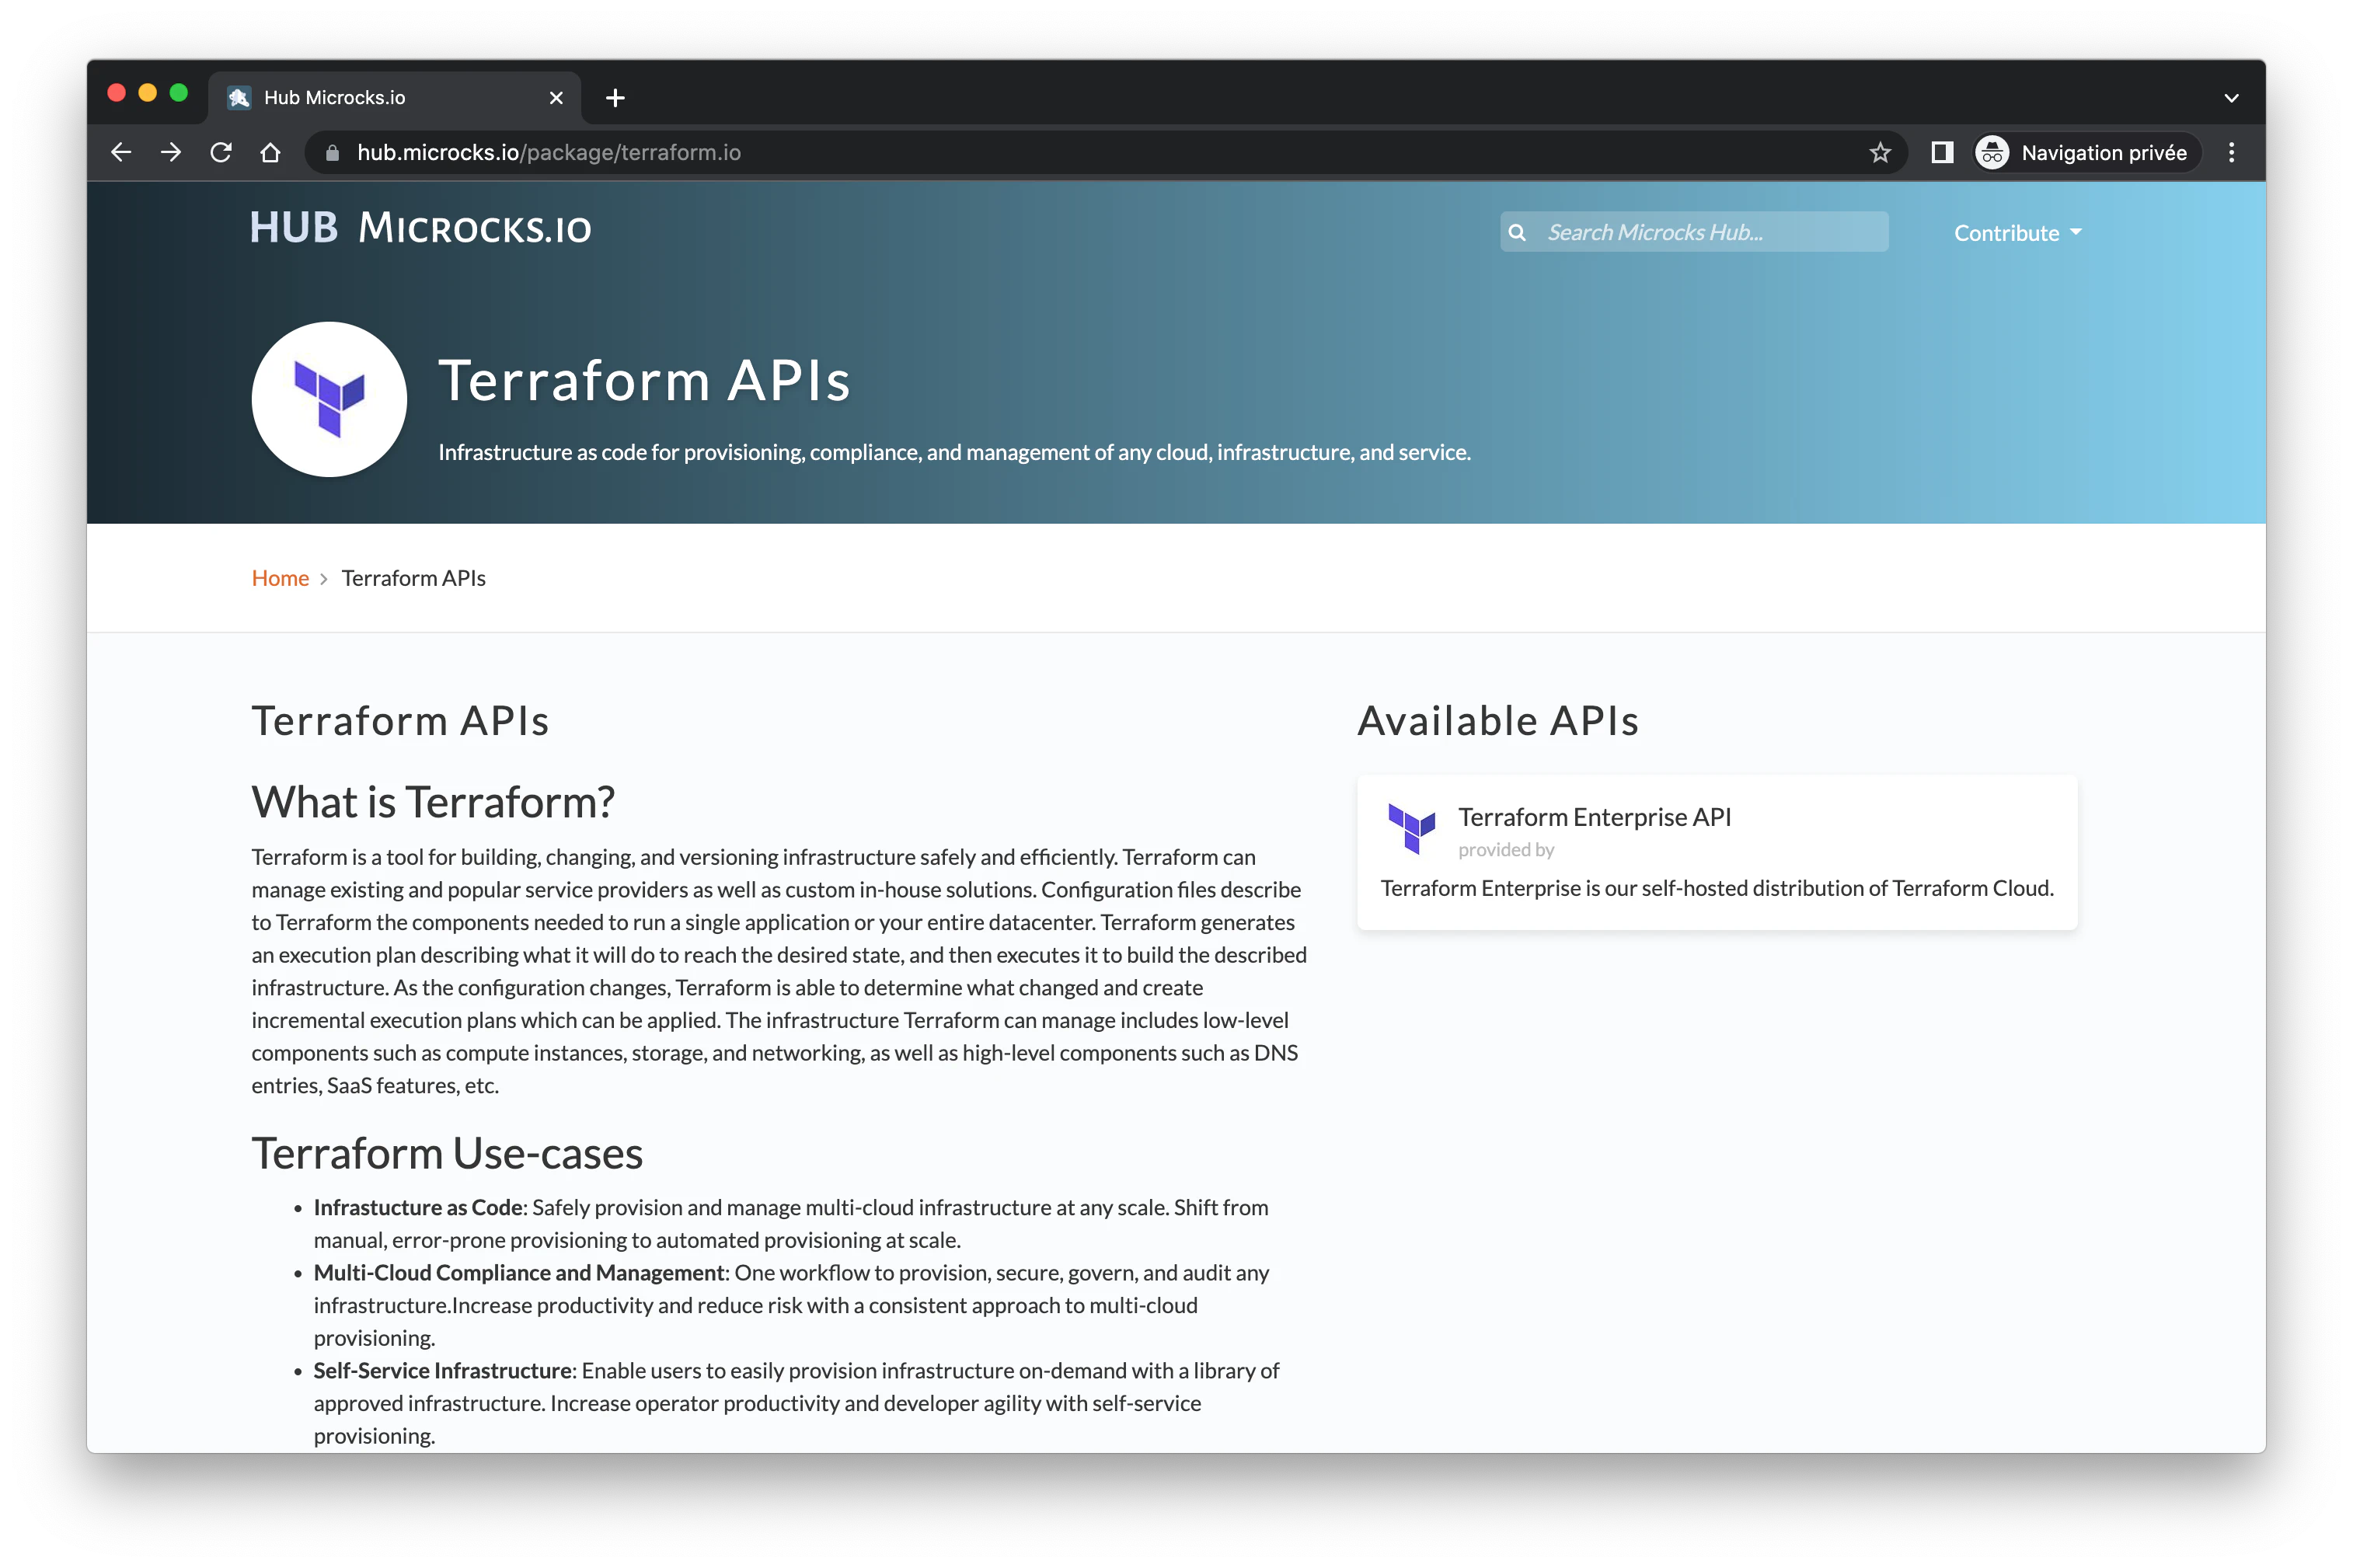Click the HUB Microcks.io header logo
2353x1568 pixels.
(420, 228)
